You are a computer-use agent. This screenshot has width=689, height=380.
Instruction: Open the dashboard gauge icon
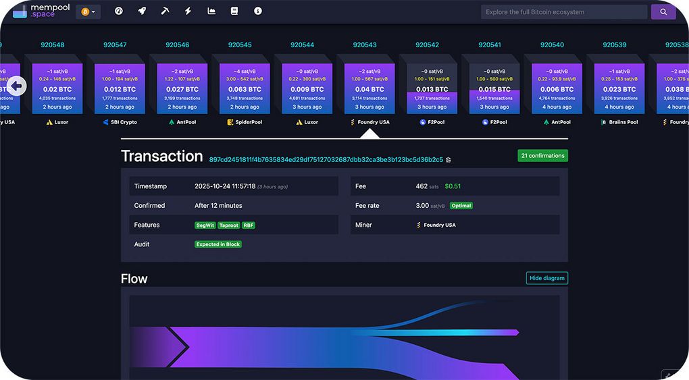(x=119, y=11)
